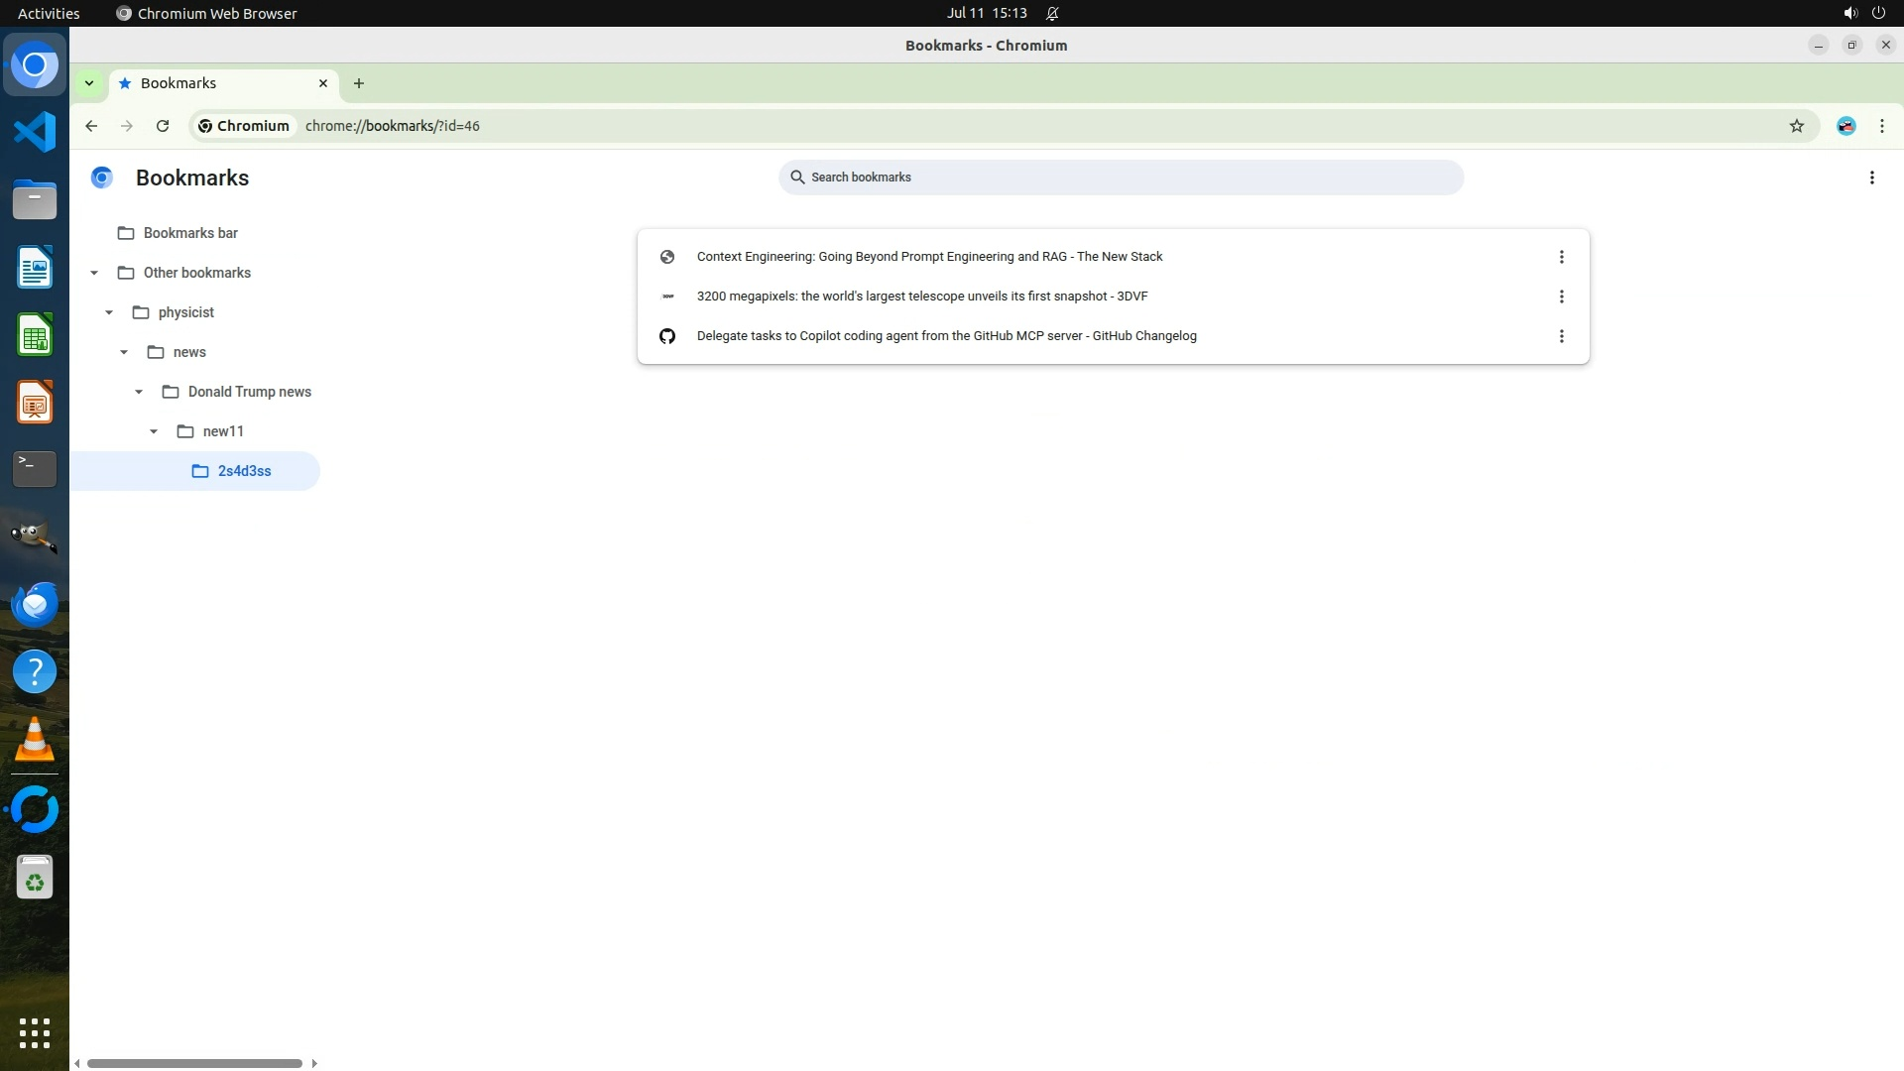The height and width of the screenshot is (1071, 1904).
Task: Open more actions for GitHub Changelog bookmark
Action: coord(1561,336)
